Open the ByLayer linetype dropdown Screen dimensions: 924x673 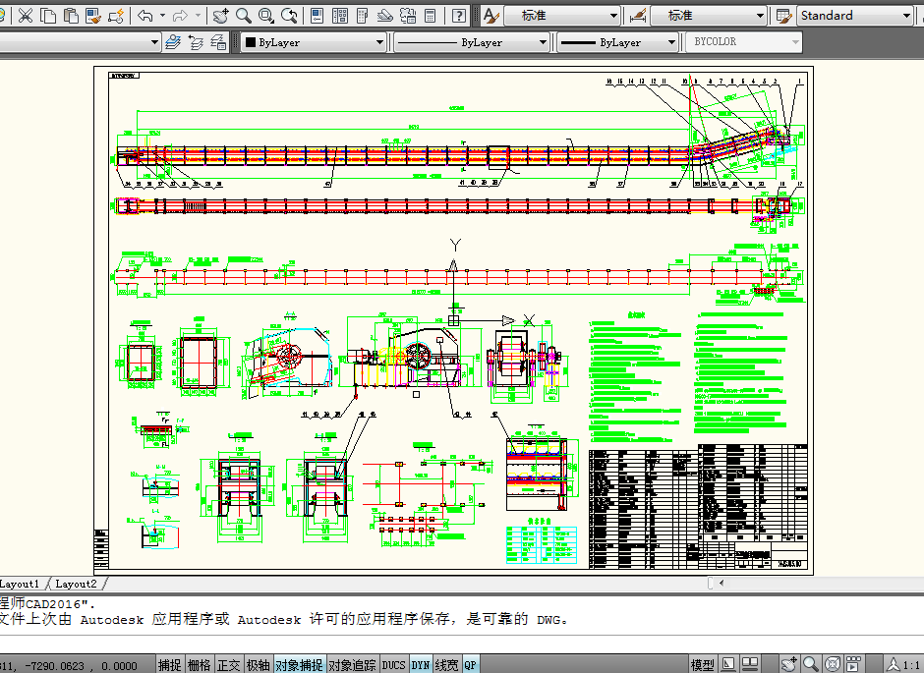[x=472, y=42]
